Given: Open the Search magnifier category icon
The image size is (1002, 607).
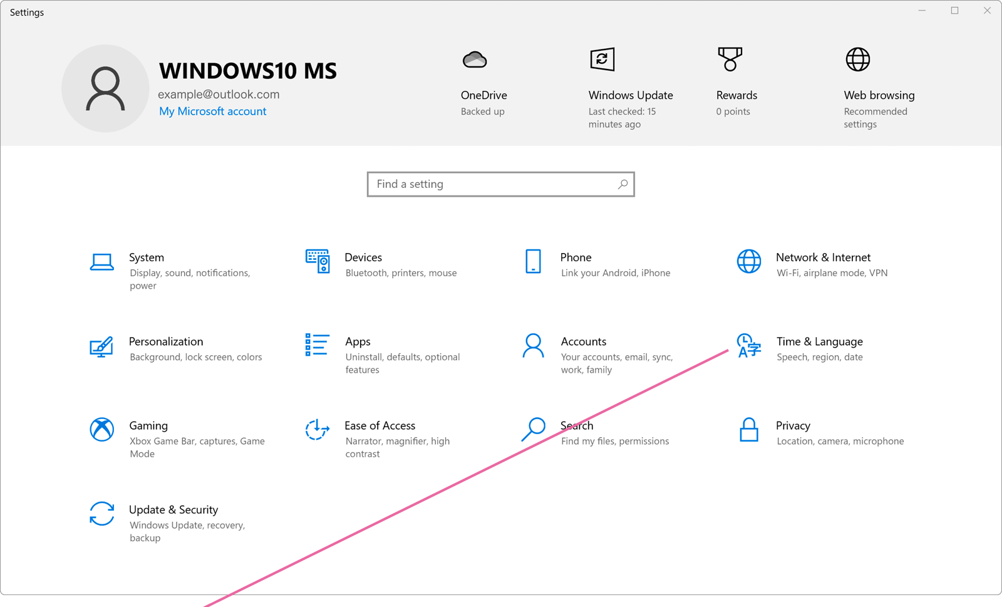Looking at the screenshot, I should [x=534, y=429].
